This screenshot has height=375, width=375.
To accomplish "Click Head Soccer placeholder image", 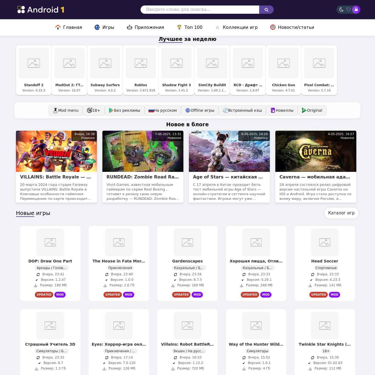I will point(325,242).
